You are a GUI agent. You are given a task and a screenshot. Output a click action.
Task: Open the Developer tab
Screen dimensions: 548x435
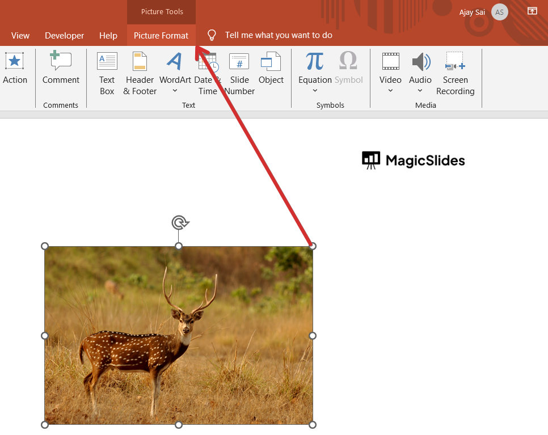(64, 35)
